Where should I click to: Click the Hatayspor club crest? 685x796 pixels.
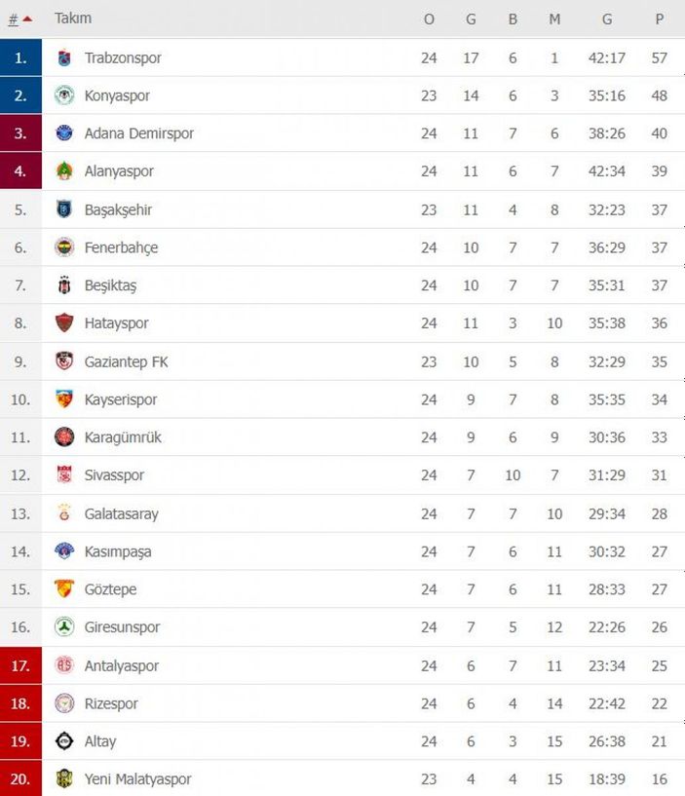point(65,323)
